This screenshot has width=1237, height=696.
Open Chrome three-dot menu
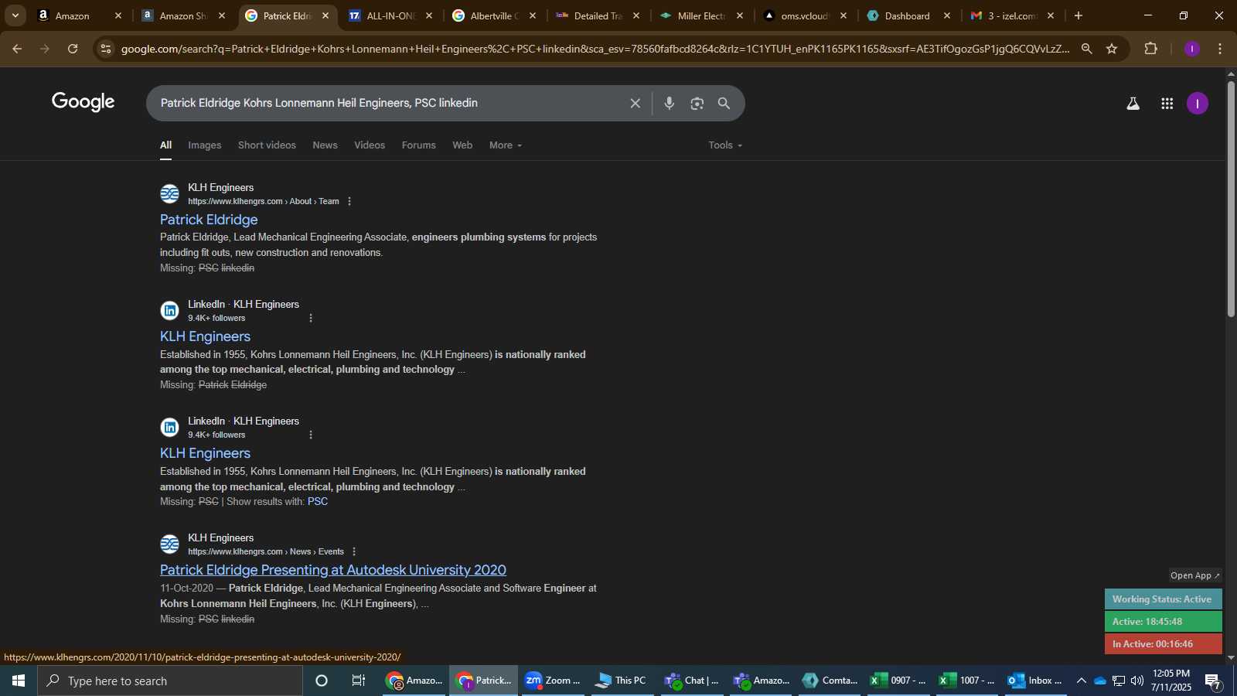click(1220, 49)
